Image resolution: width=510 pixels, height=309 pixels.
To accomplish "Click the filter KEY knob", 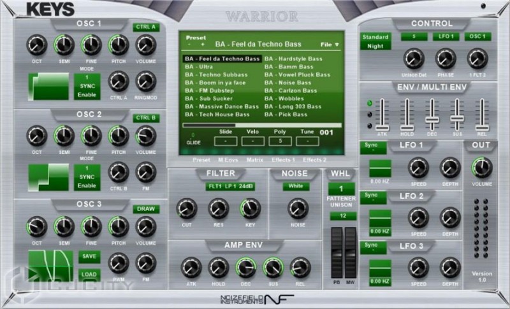I will 250,209.
